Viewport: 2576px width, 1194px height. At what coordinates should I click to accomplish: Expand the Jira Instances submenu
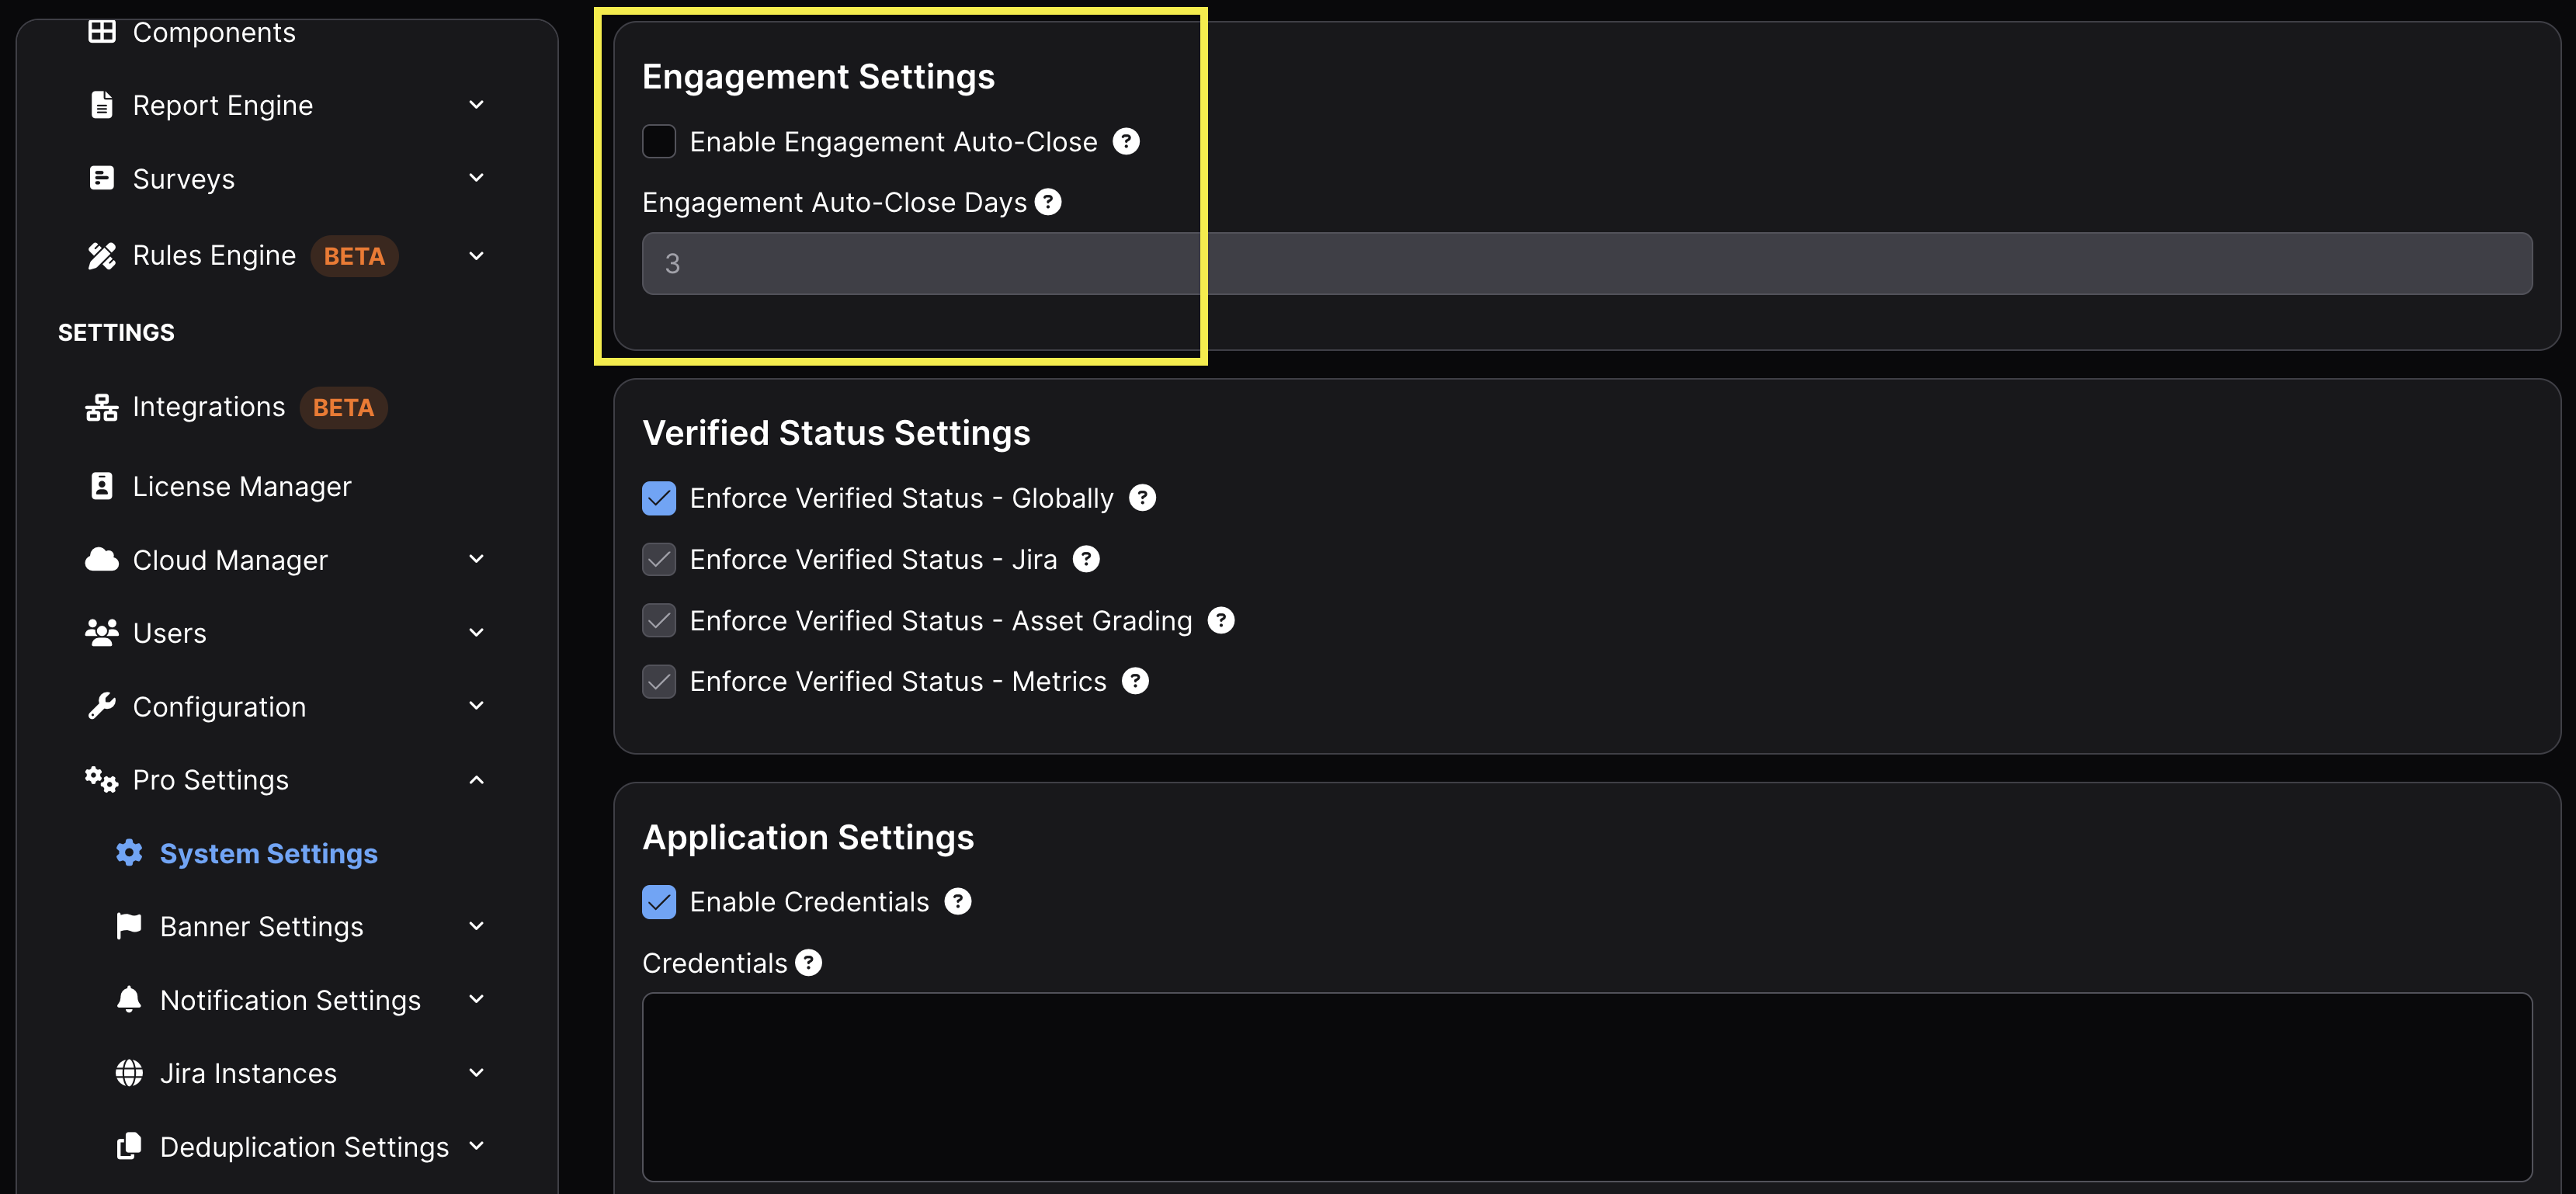(476, 1073)
